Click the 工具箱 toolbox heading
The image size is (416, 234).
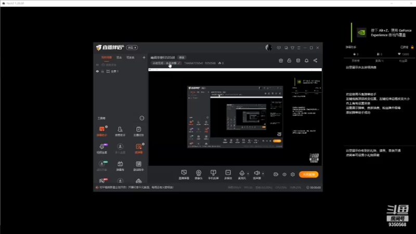click(x=101, y=118)
